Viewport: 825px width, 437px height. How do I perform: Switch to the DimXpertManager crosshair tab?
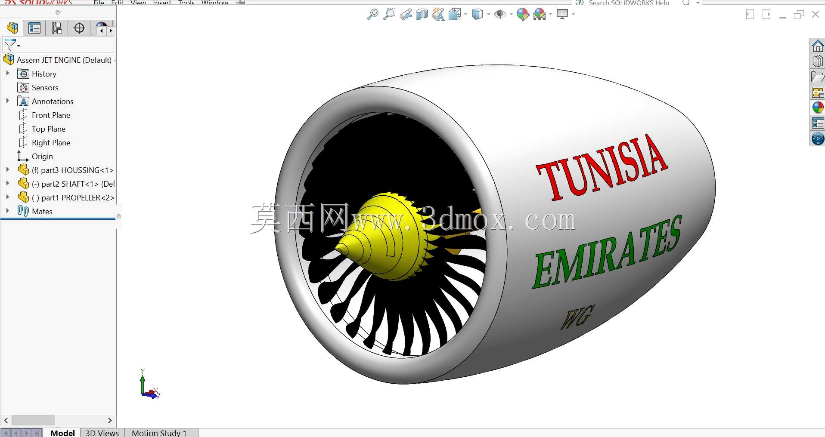[79, 28]
